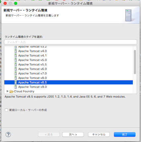Image resolution: width=141 pixels, height=142 pixels.
Task: Click the Apache Tomcat v8.0 server icon
Action: 16,78
